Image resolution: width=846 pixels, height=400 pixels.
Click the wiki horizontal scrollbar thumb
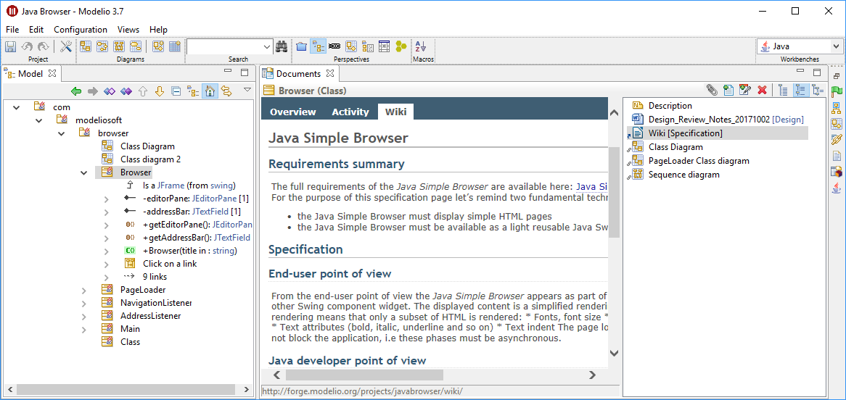(x=364, y=375)
